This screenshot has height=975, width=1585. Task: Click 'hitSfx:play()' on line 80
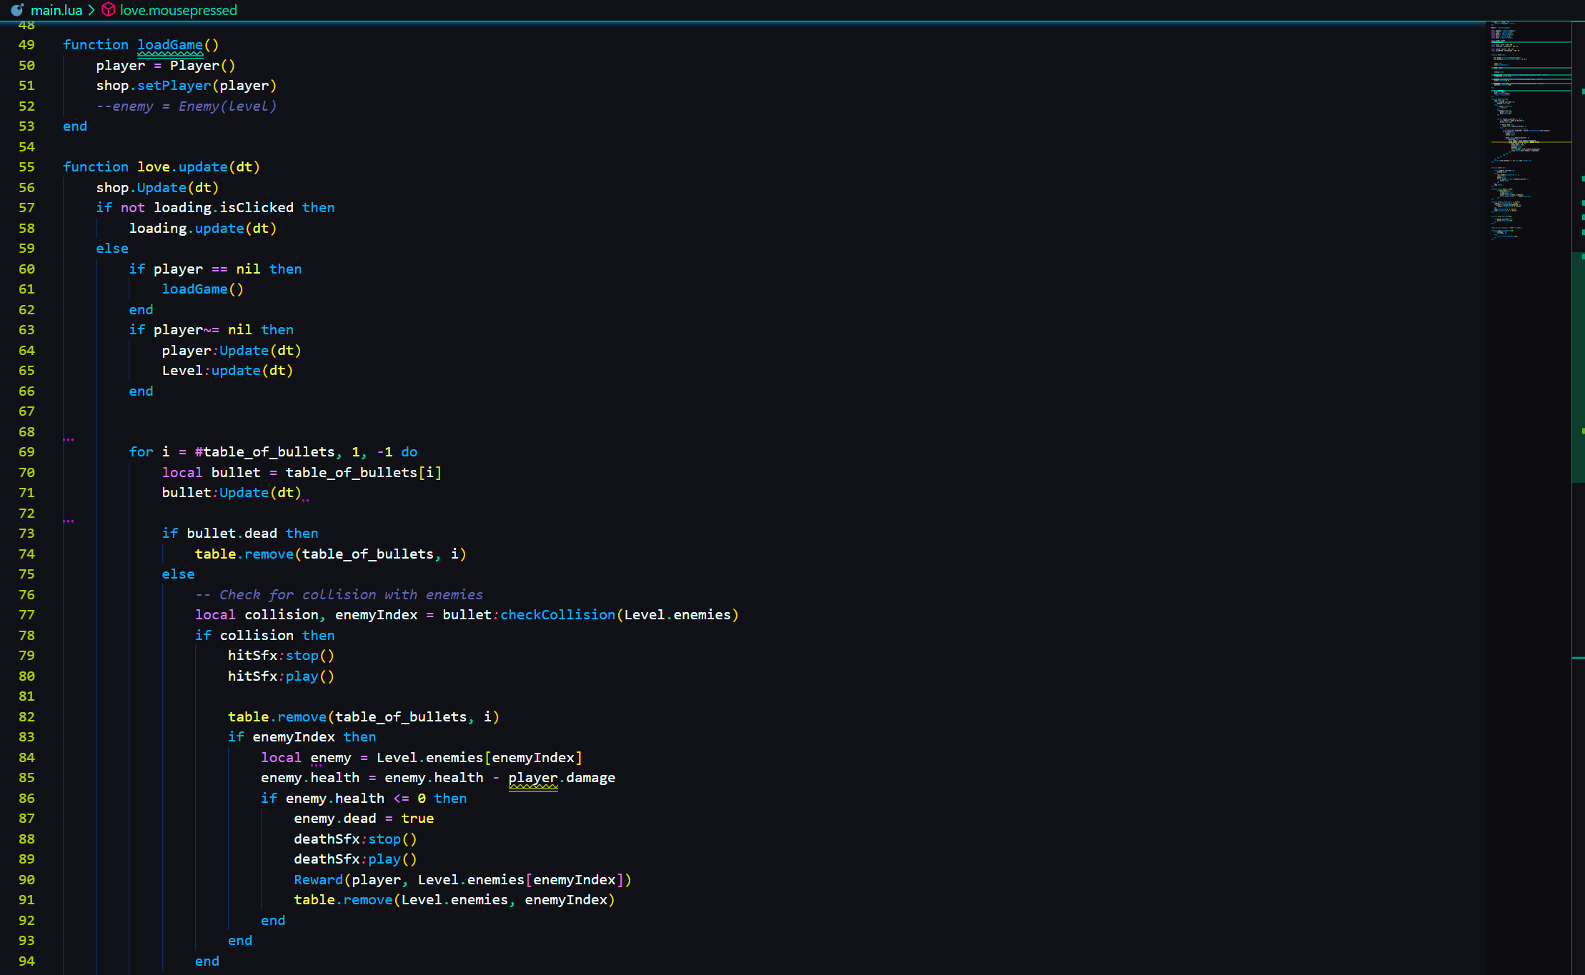pyautogui.click(x=281, y=676)
